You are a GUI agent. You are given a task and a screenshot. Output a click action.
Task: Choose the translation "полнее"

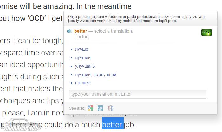pyautogui.click(x=83, y=83)
